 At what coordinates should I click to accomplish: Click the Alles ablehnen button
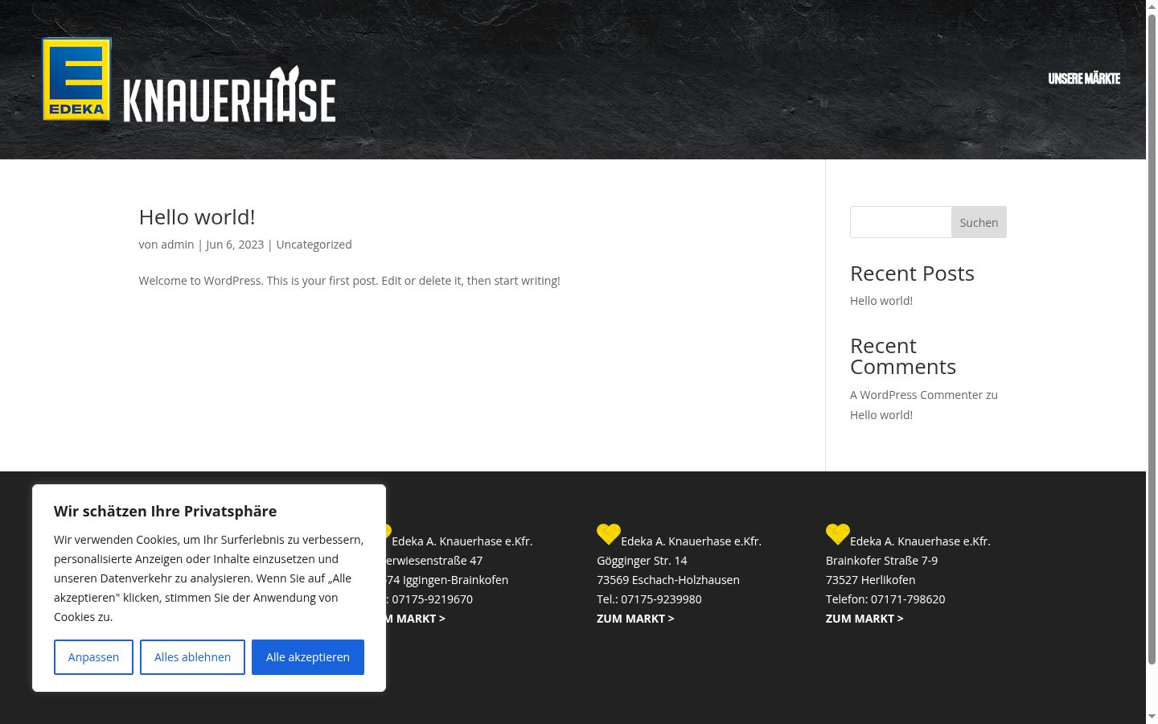pyautogui.click(x=192, y=657)
